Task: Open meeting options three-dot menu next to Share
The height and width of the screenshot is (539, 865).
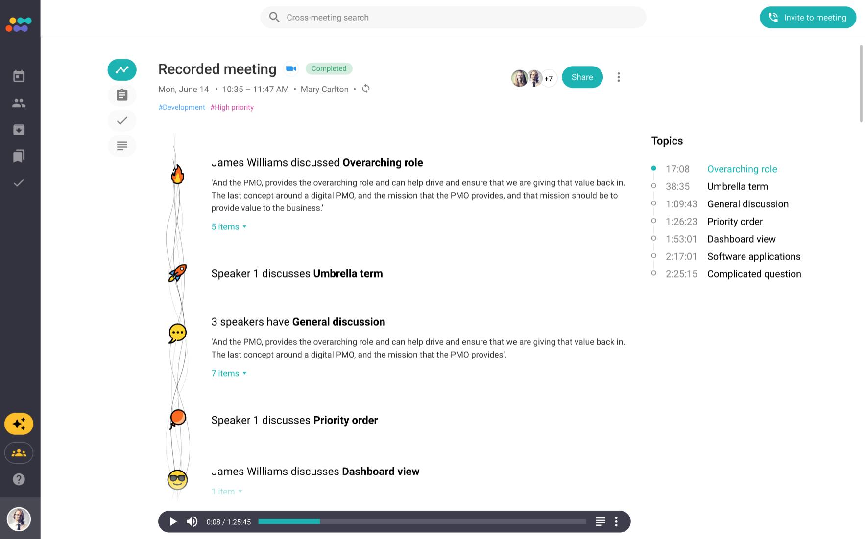Action: coord(619,77)
